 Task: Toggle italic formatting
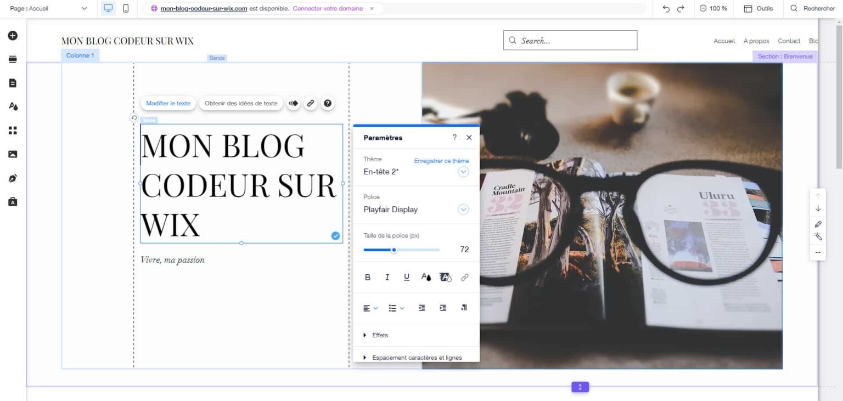[387, 278]
